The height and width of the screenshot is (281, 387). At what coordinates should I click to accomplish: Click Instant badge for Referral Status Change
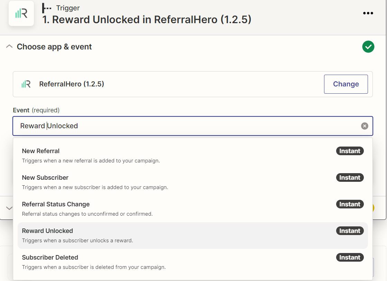(x=350, y=204)
